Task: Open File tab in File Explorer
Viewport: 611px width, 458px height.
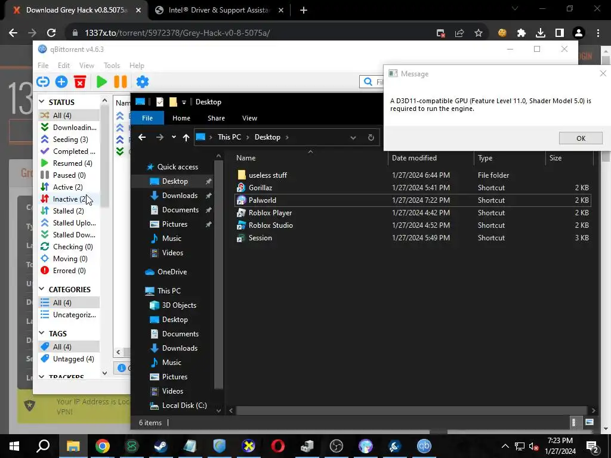Action: [x=147, y=118]
